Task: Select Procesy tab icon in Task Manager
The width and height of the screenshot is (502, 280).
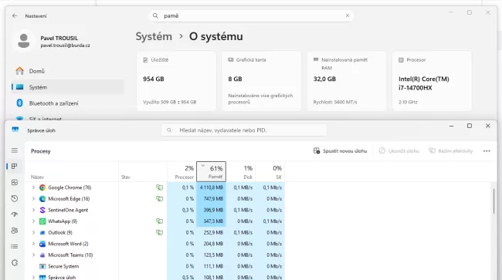Action: pyautogui.click(x=15, y=166)
